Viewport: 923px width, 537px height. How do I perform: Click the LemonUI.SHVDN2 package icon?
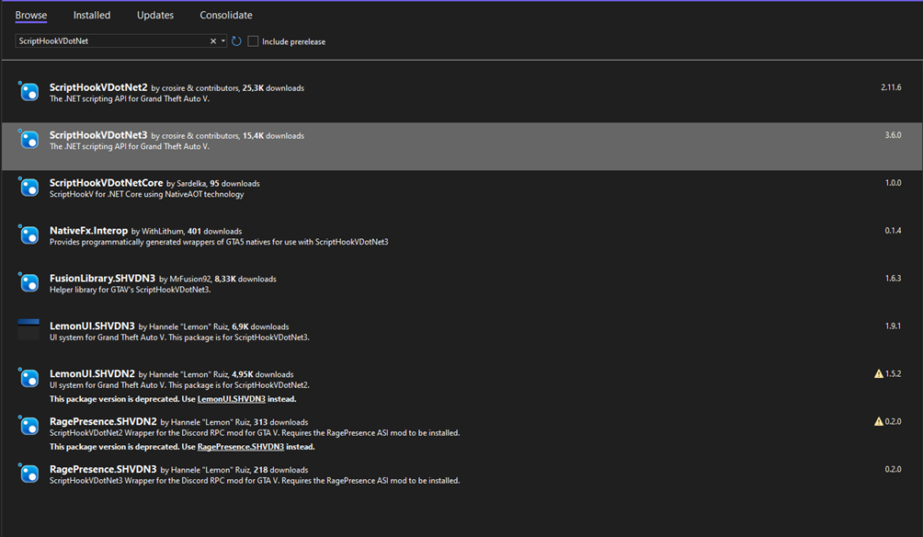(x=28, y=378)
